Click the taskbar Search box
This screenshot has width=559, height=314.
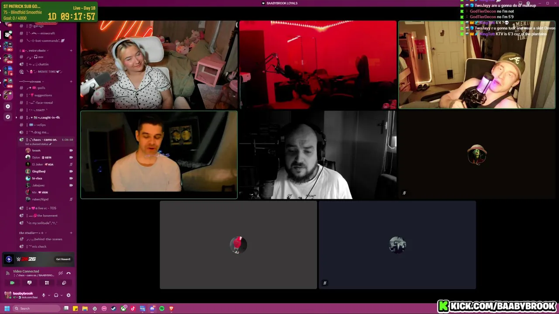[x=37, y=308]
